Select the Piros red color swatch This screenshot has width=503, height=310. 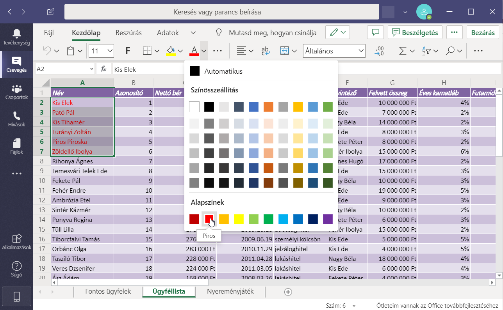point(209,219)
